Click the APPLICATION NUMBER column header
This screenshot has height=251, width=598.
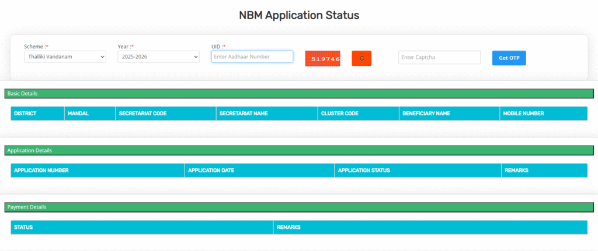[98, 171]
